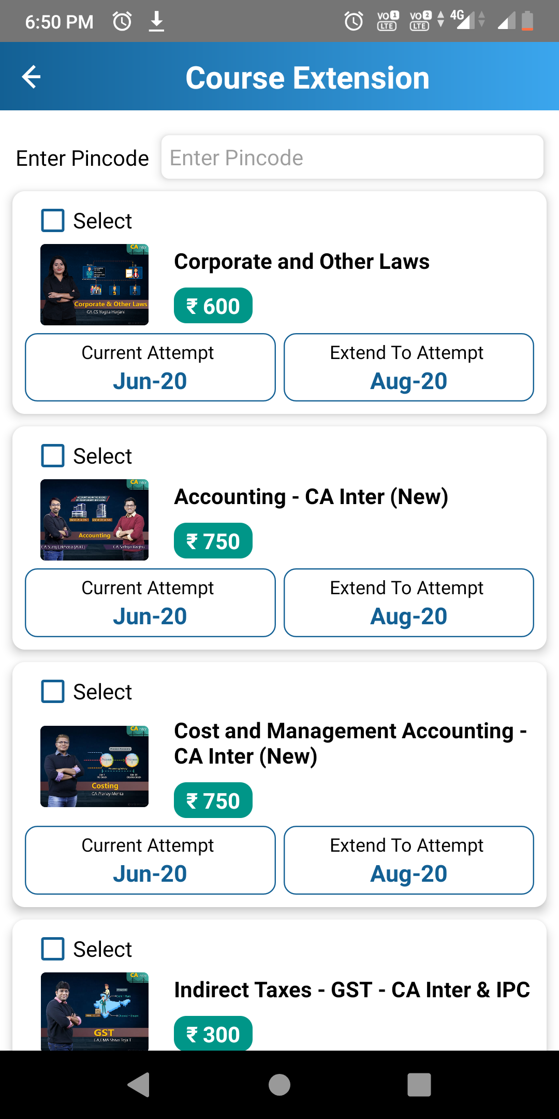This screenshot has height=1119, width=559.
Task: Tap the 4G signal indicator icon
Action: pos(463,20)
